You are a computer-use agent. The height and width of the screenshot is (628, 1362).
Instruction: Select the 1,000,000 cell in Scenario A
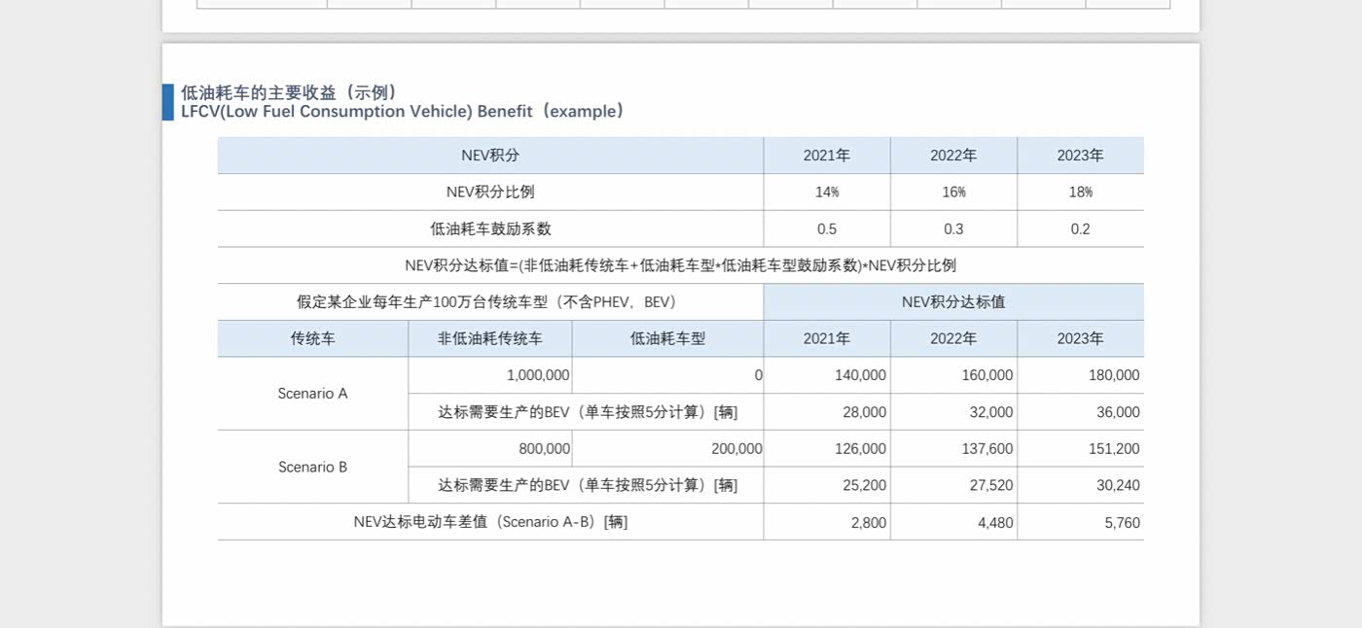click(x=537, y=375)
